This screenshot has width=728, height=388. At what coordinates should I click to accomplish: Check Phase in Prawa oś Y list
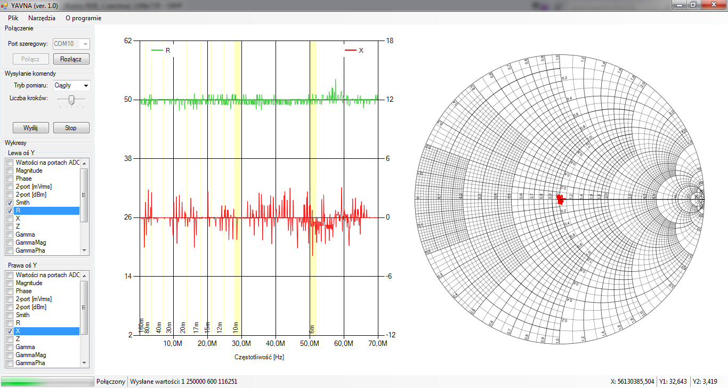point(10,292)
